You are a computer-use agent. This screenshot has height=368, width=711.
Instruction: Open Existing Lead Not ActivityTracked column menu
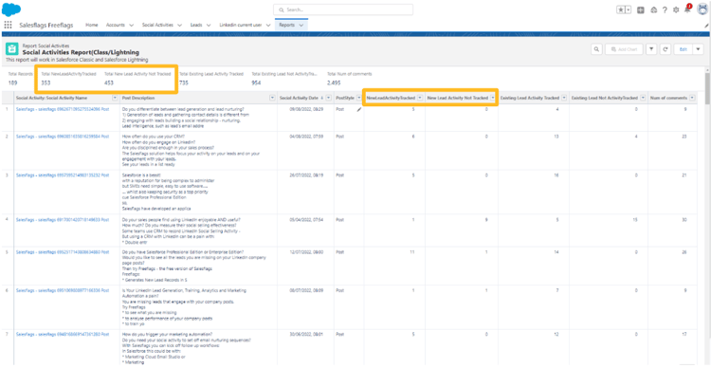click(642, 98)
